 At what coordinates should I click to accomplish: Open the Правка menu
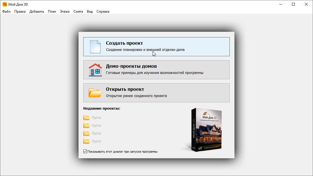(x=20, y=12)
